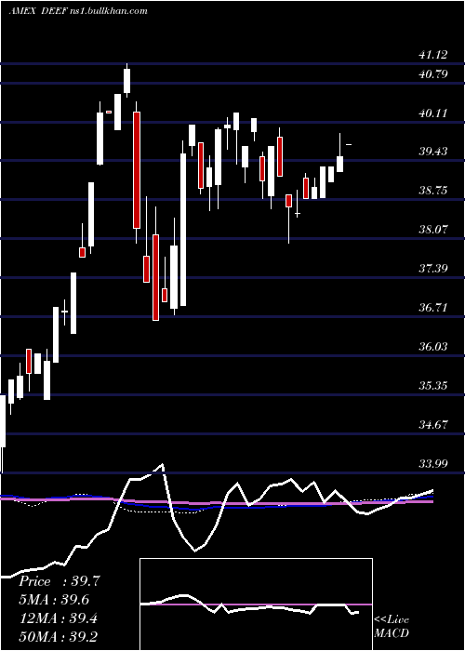
Task: Click the tallest red candlestick near 40.11
Action: click(x=137, y=170)
